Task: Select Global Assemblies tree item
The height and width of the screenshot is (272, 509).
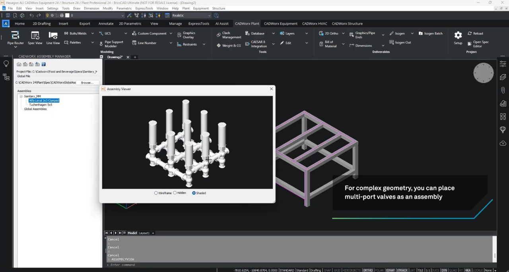Action: [x=35, y=109]
